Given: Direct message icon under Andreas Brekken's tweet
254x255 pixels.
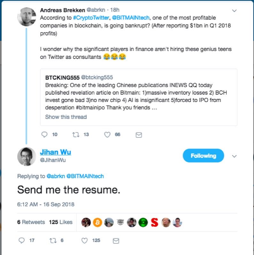Looking at the screenshot, I should 139,135.
